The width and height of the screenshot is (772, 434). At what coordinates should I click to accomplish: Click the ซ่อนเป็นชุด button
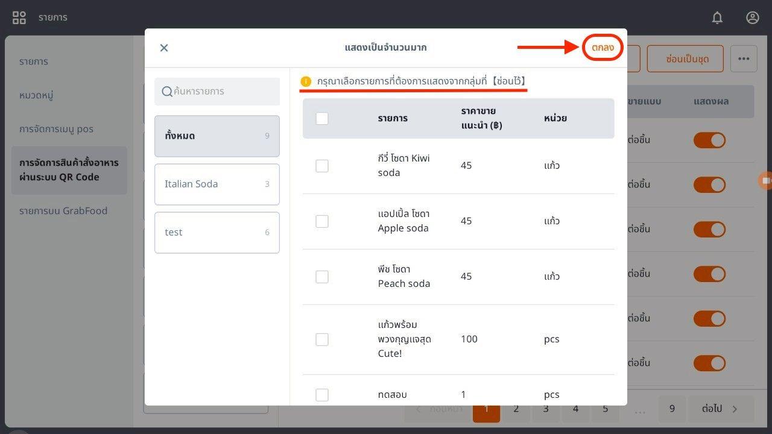685,59
